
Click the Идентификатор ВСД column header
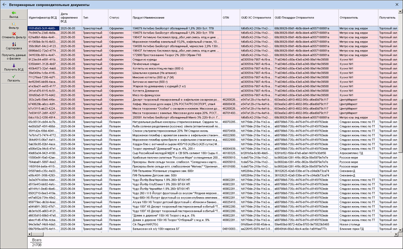pyautogui.click(x=43, y=18)
